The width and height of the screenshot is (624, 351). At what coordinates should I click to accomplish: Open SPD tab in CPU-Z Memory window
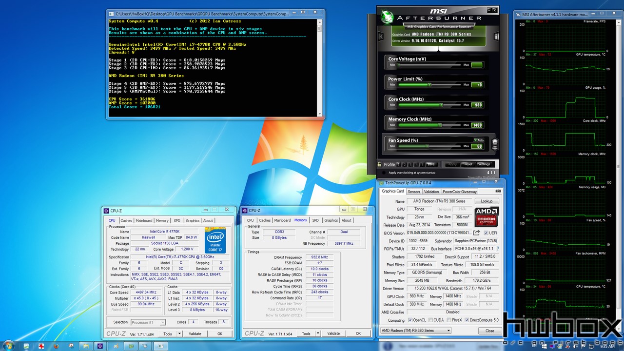315,220
